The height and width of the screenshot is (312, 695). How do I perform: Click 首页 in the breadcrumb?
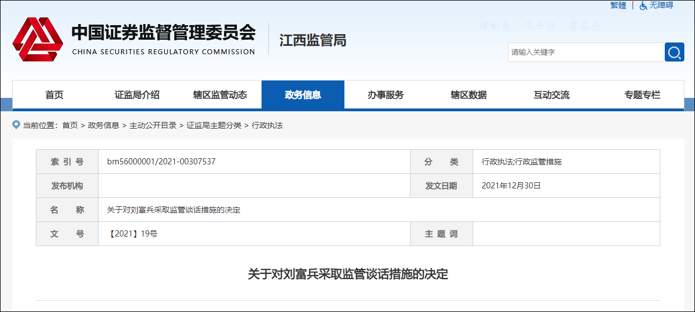(x=70, y=125)
